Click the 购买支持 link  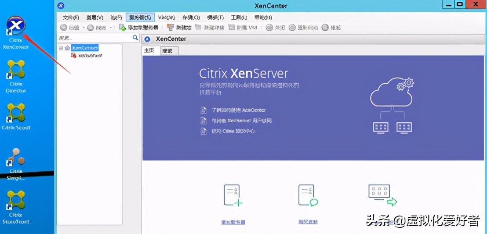pos(308,222)
